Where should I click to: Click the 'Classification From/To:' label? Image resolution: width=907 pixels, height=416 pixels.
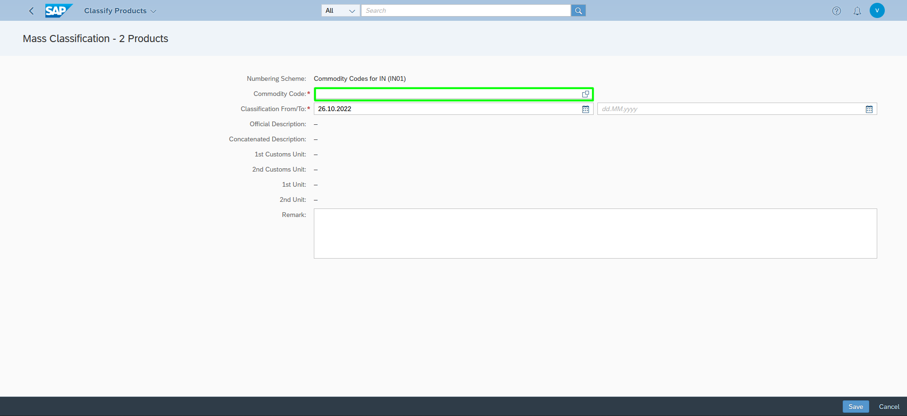[x=273, y=109]
